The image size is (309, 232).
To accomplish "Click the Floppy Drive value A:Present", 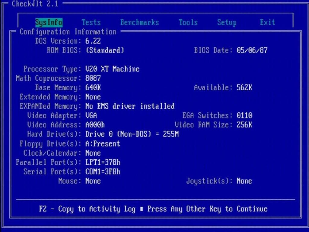I will [x=103, y=143].
